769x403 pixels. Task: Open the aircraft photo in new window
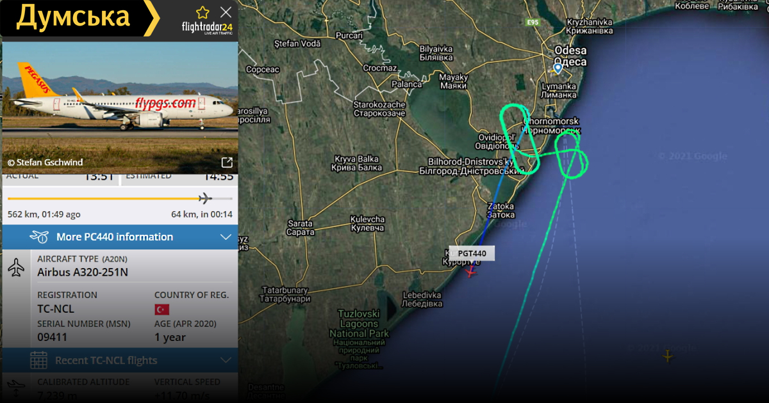pos(227,162)
